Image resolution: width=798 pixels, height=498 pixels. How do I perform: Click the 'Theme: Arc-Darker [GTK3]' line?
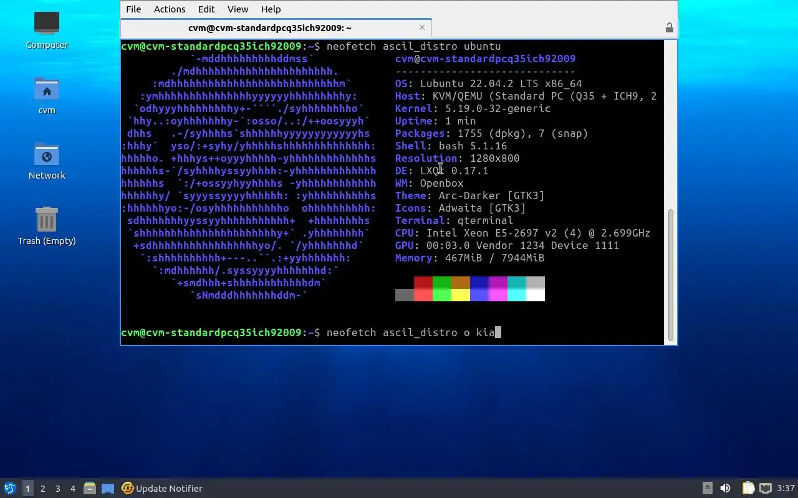tap(469, 195)
